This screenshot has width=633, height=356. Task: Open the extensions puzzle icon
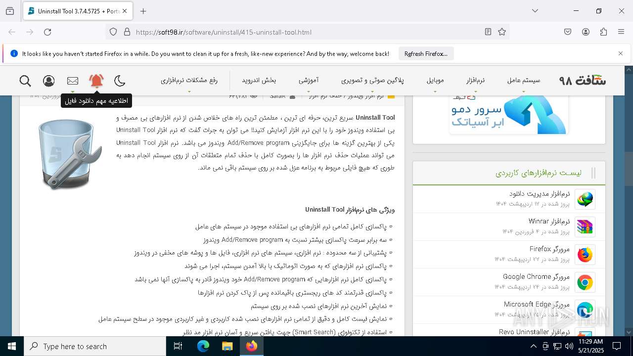pos(603,32)
